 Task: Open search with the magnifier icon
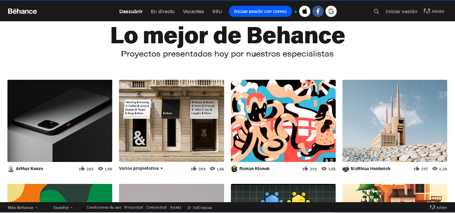377,11
